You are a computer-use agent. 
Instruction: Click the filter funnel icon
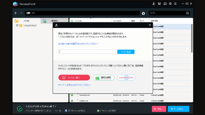(x=143, y=13)
